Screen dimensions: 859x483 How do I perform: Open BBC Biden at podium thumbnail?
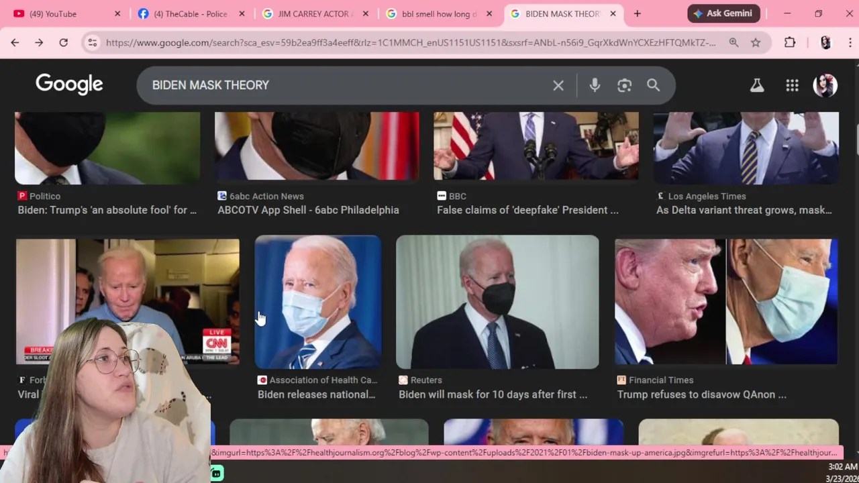[x=536, y=146]
